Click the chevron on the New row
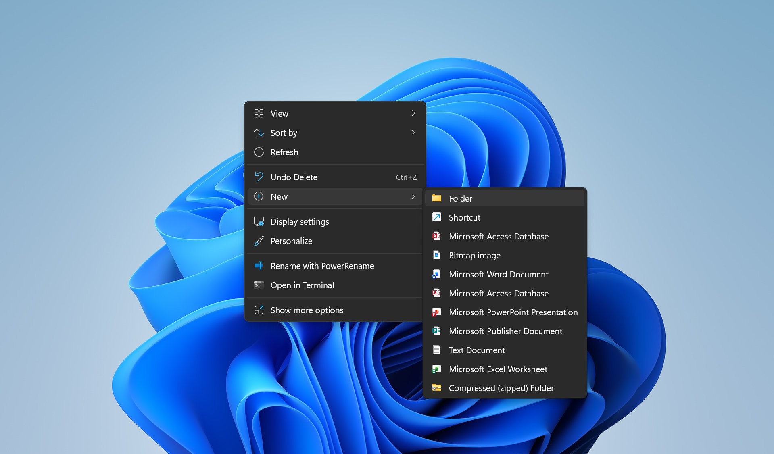 click(413, 196)
